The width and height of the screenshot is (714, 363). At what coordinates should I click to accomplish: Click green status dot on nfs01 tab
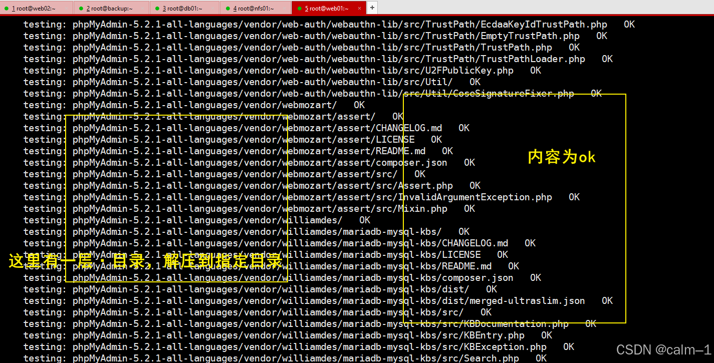click(x=227, y=9)
